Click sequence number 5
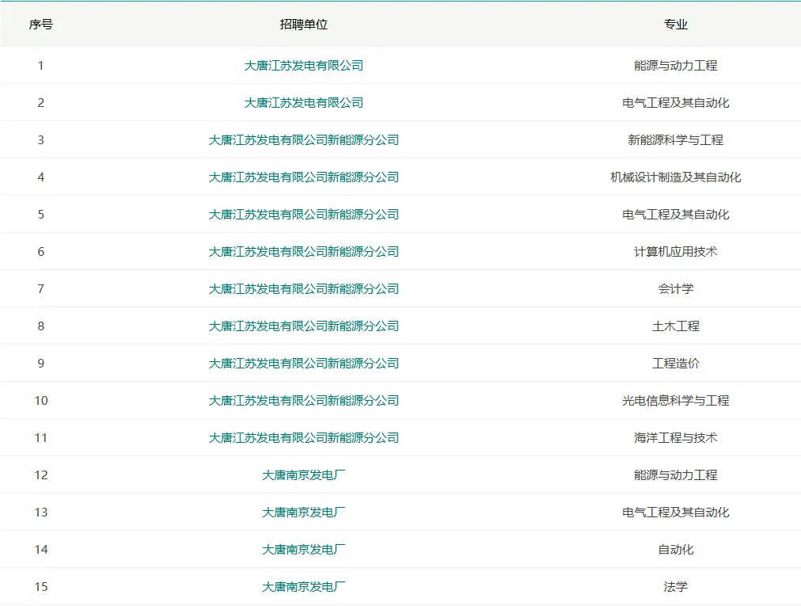 click(41, 214)
